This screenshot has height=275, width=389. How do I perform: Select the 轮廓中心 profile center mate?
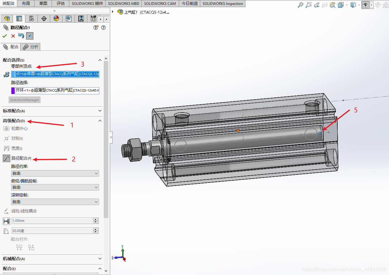tap(15, 128)
